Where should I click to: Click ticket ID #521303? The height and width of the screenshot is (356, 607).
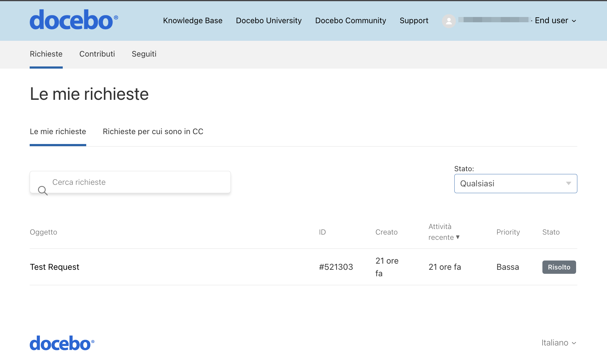point(336,267)
